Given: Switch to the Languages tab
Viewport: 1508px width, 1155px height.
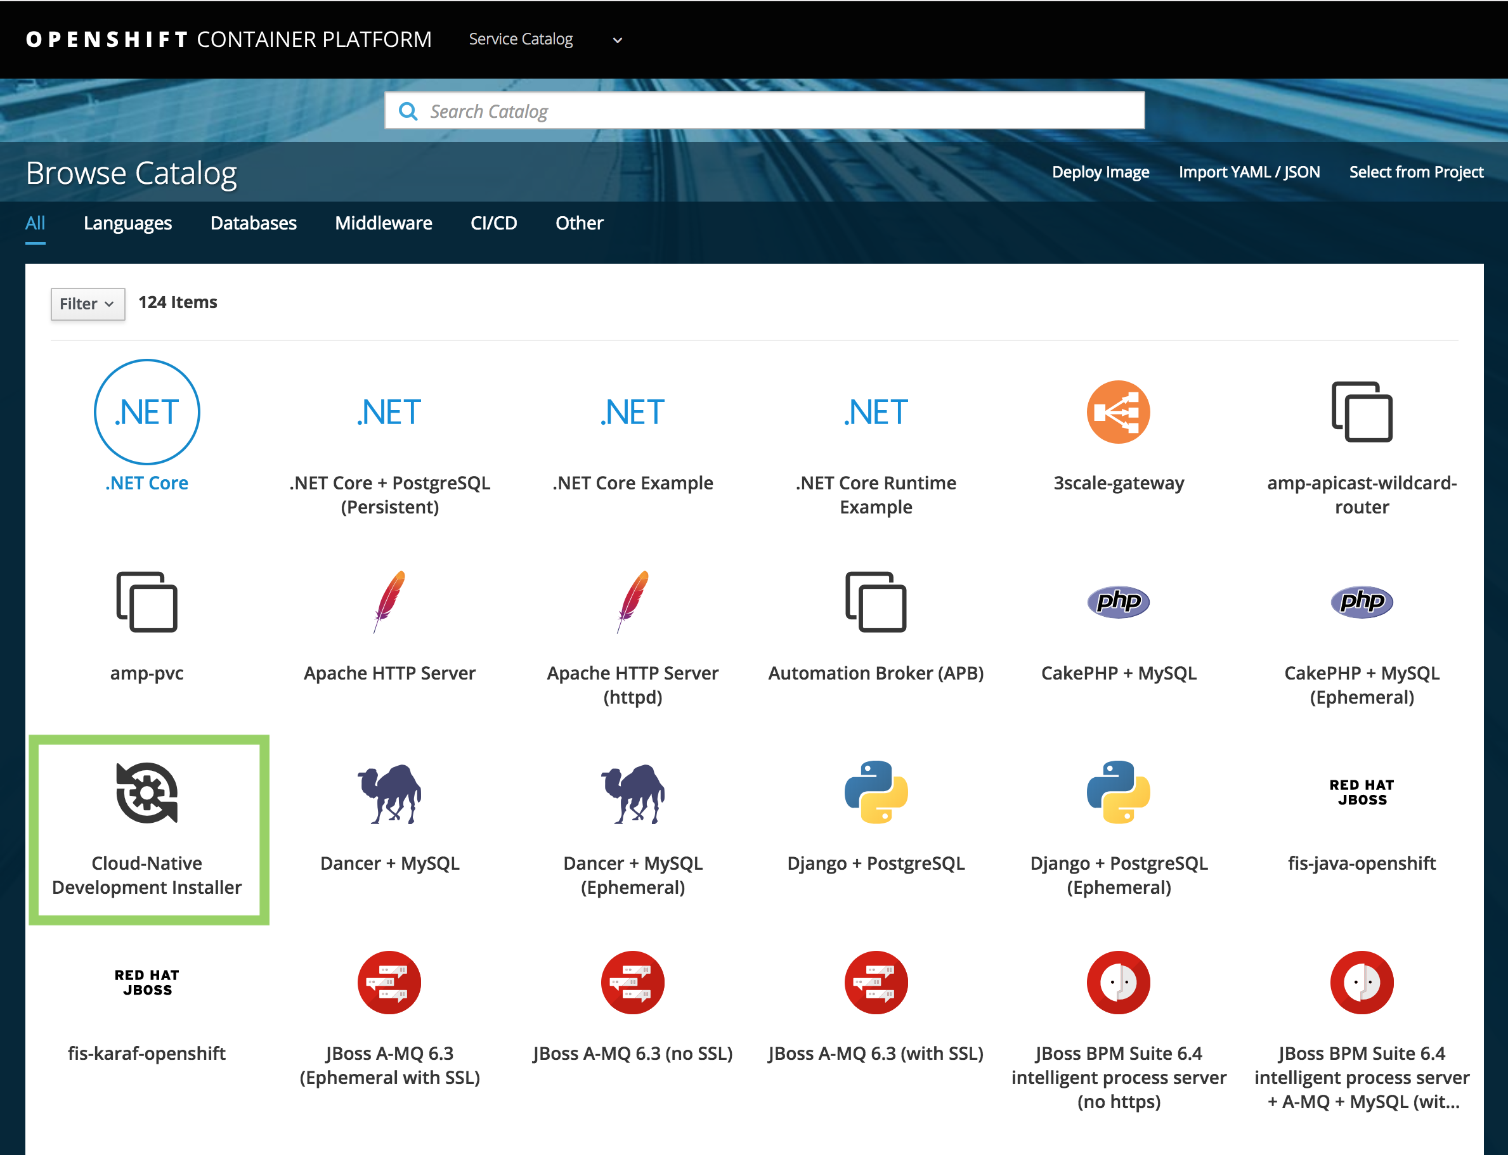Looking at the screenshot, I should point(127,223).
